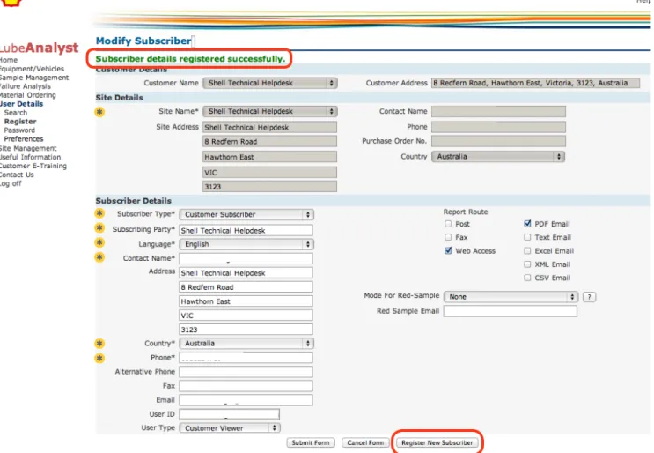The image size is (654, 453).
Task: Open the Language dropdown set to English
Action: pyautogui.click(x=246, y=244)
